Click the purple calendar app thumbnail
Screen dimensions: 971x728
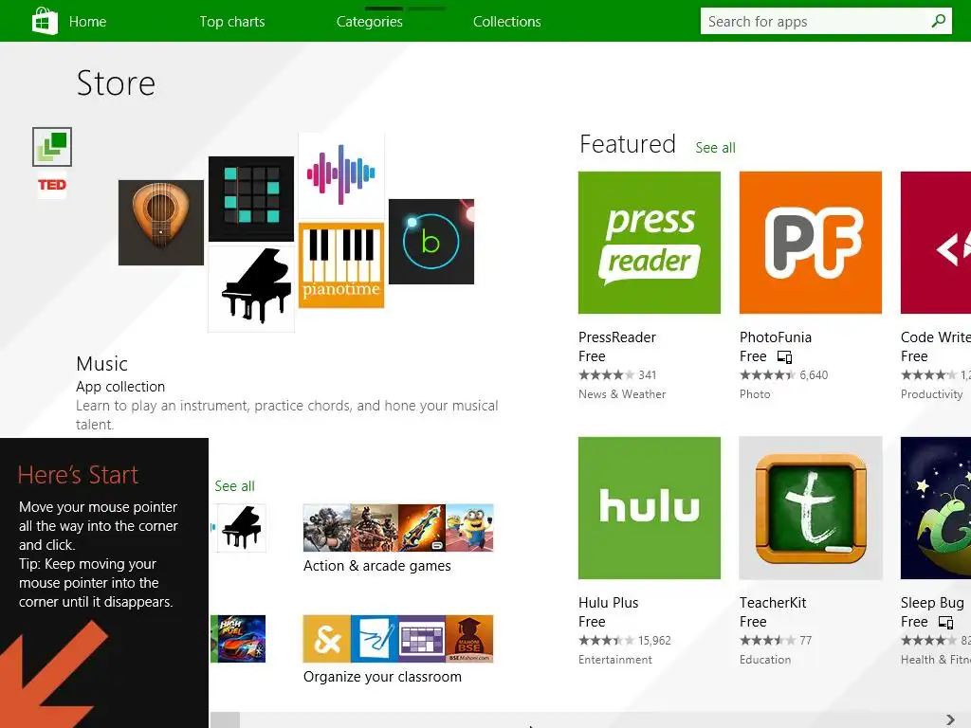click(x=422, y=639)
